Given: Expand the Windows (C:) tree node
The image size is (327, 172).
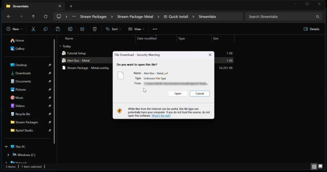Looking at the screenshot, I should [x=8, y=155].
